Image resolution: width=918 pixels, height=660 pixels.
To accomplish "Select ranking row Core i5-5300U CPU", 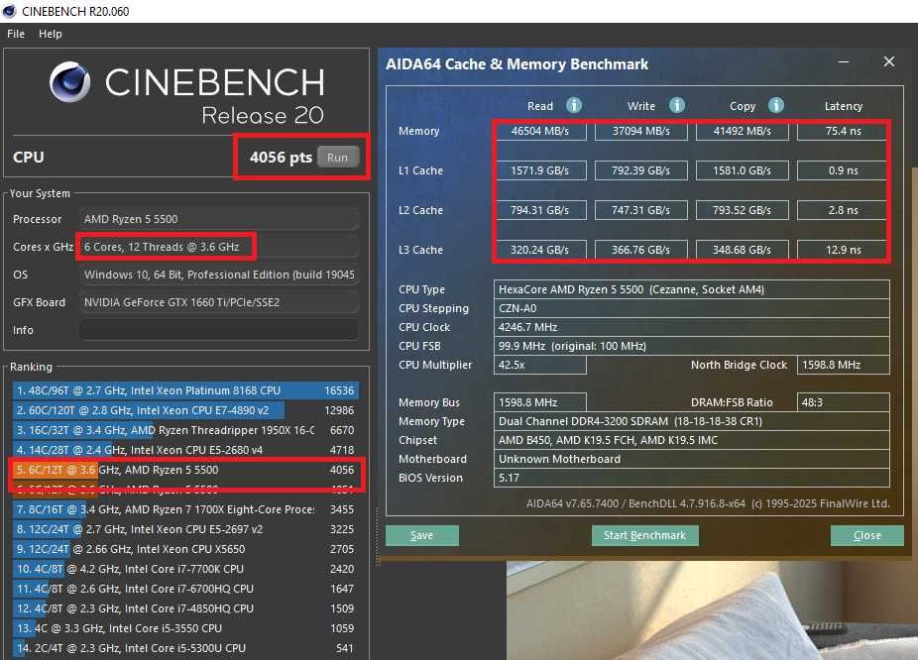I will pyautogui.click(x=185, y=648).
